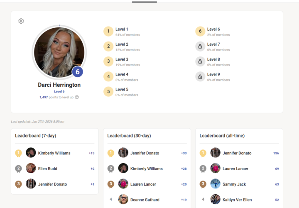Click Ellen Rudd's avatar

[31, 168]
